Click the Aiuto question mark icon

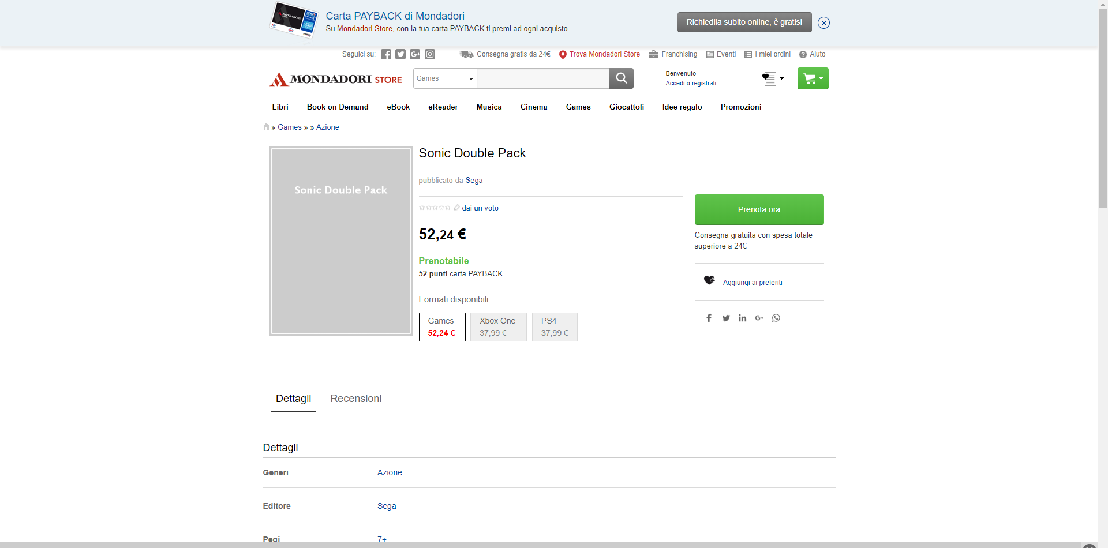point(803,54)
